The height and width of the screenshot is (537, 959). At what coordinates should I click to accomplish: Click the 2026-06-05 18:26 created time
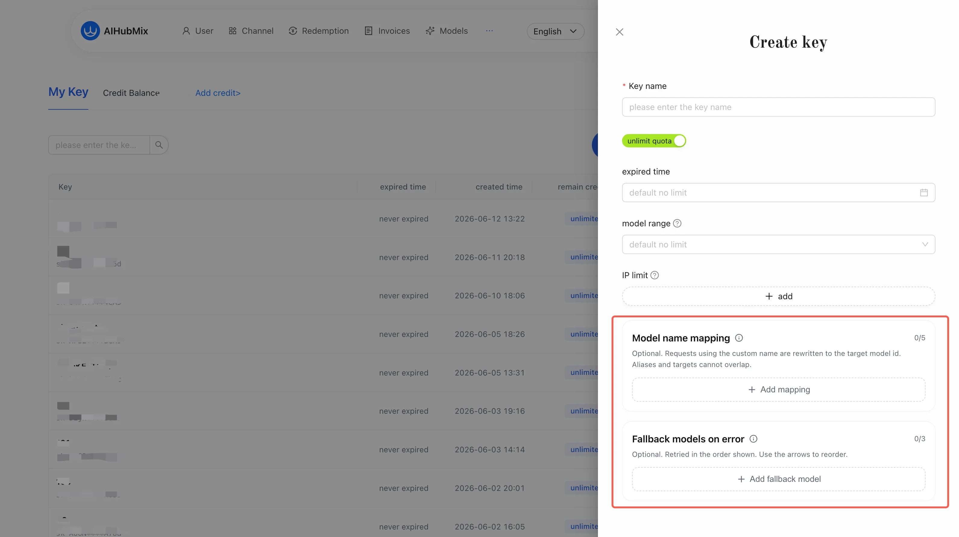point(489,334)
